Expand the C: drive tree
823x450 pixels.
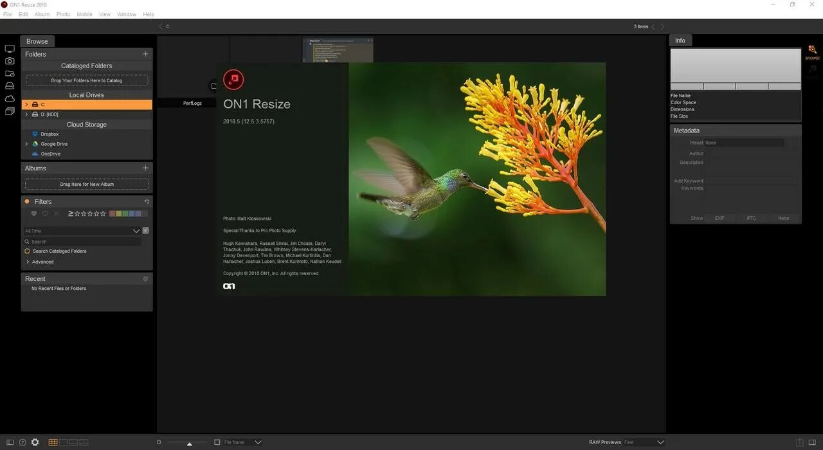pos(26,104)
